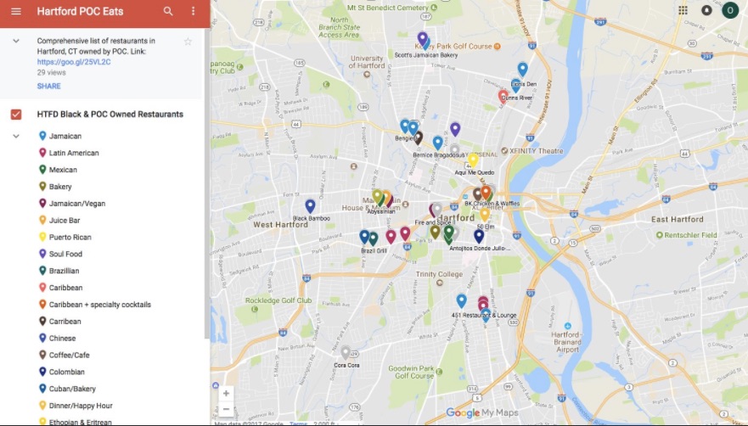Toggle HTFD Black & POC Owned Restaurants layer
Screen dimensions: 748x426
click(x=16, y=115)
